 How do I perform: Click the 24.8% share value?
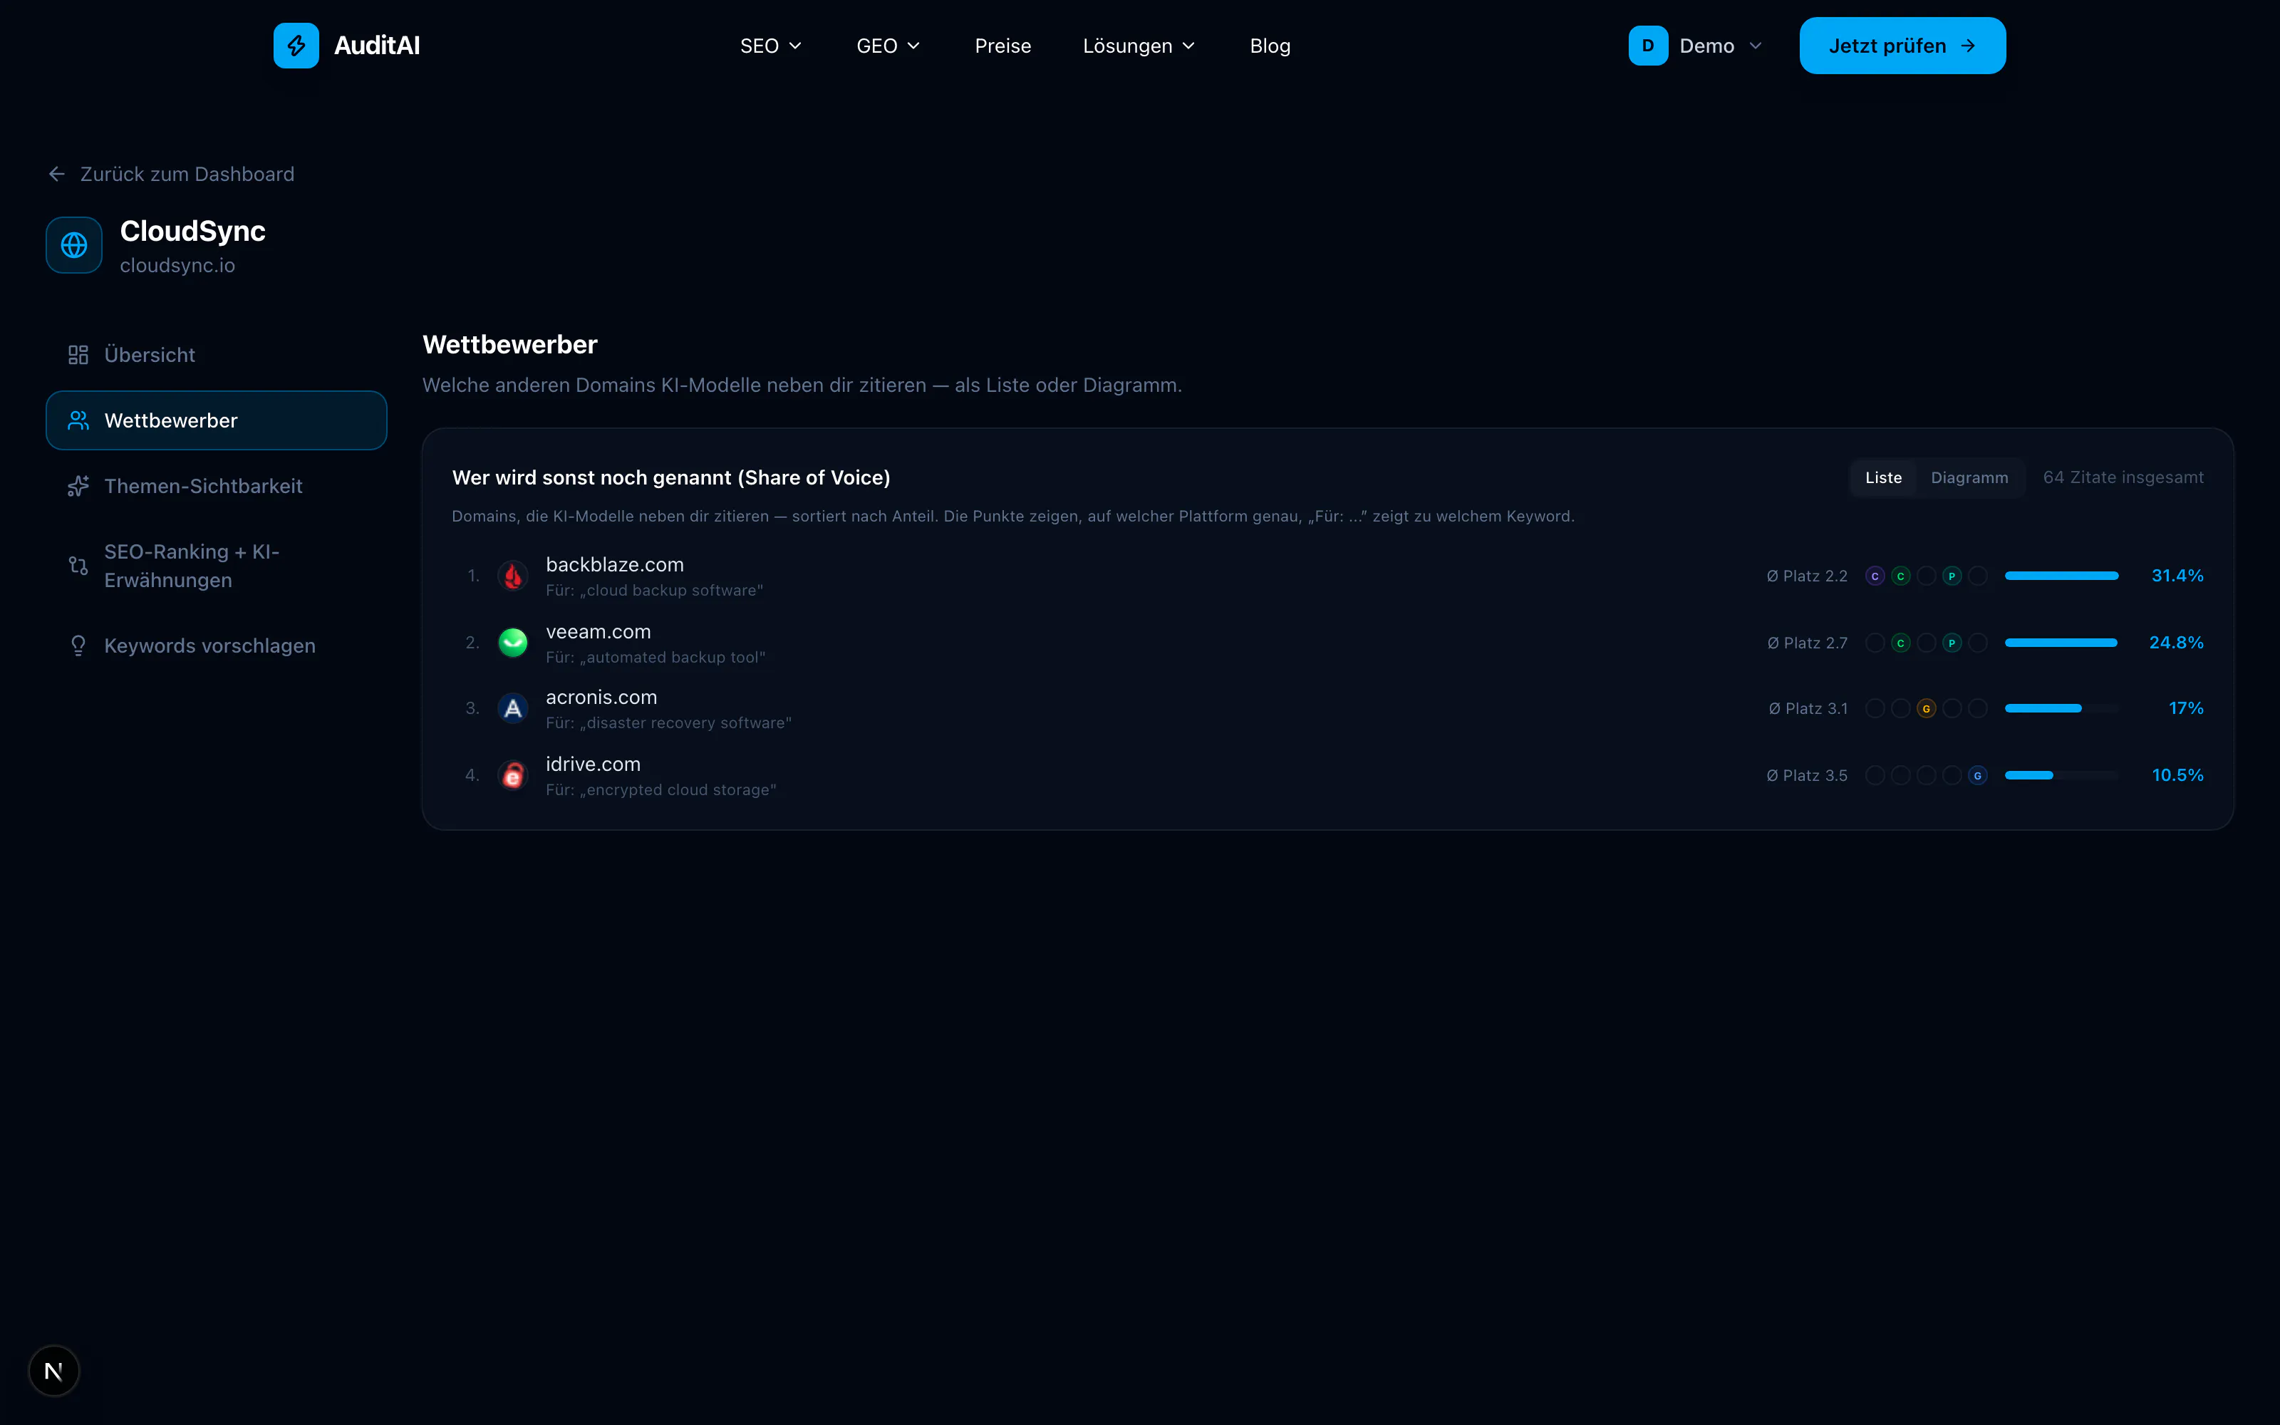(x=2177, y=643)
